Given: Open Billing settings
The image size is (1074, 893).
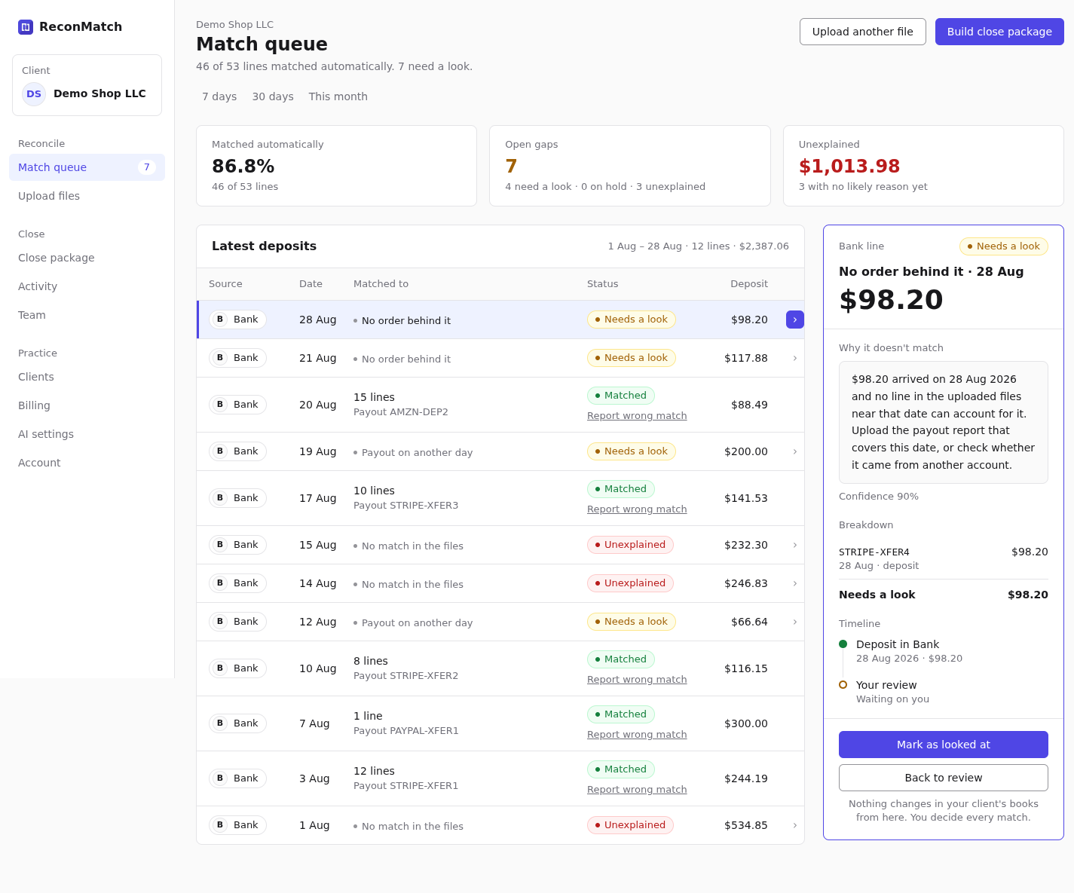Looking at the screenshot, I should click(x=87, y=405).
